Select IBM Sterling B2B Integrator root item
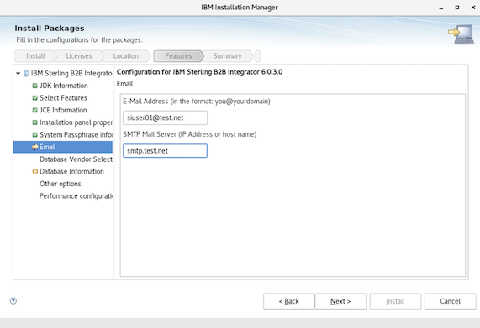Screen dimensions: 480x328 coord(71,74)
